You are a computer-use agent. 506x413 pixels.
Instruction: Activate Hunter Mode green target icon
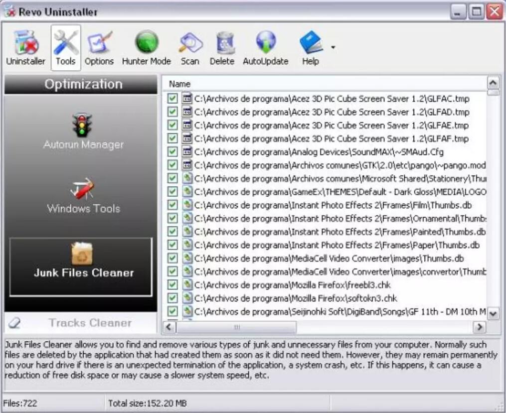[x=147, y=48]
